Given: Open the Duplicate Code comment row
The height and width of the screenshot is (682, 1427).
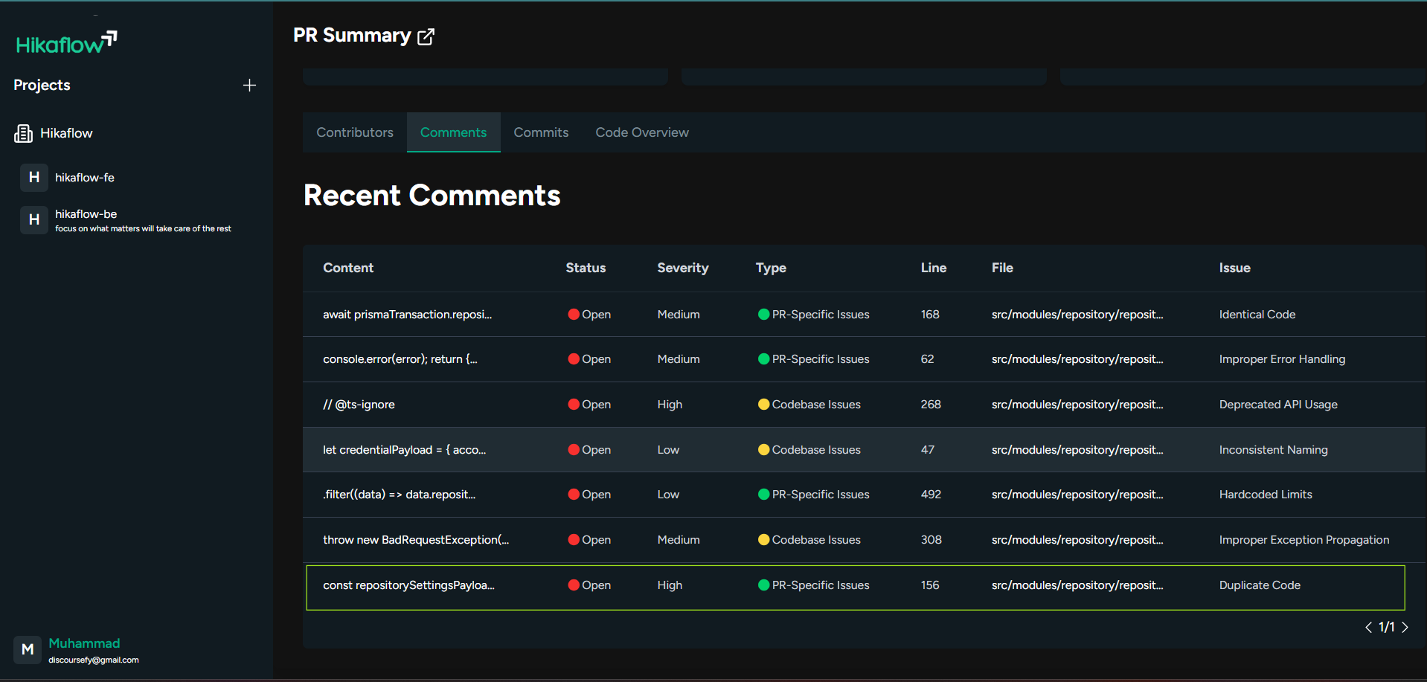Looking at the screenshot, I should [x=855, y=586].
